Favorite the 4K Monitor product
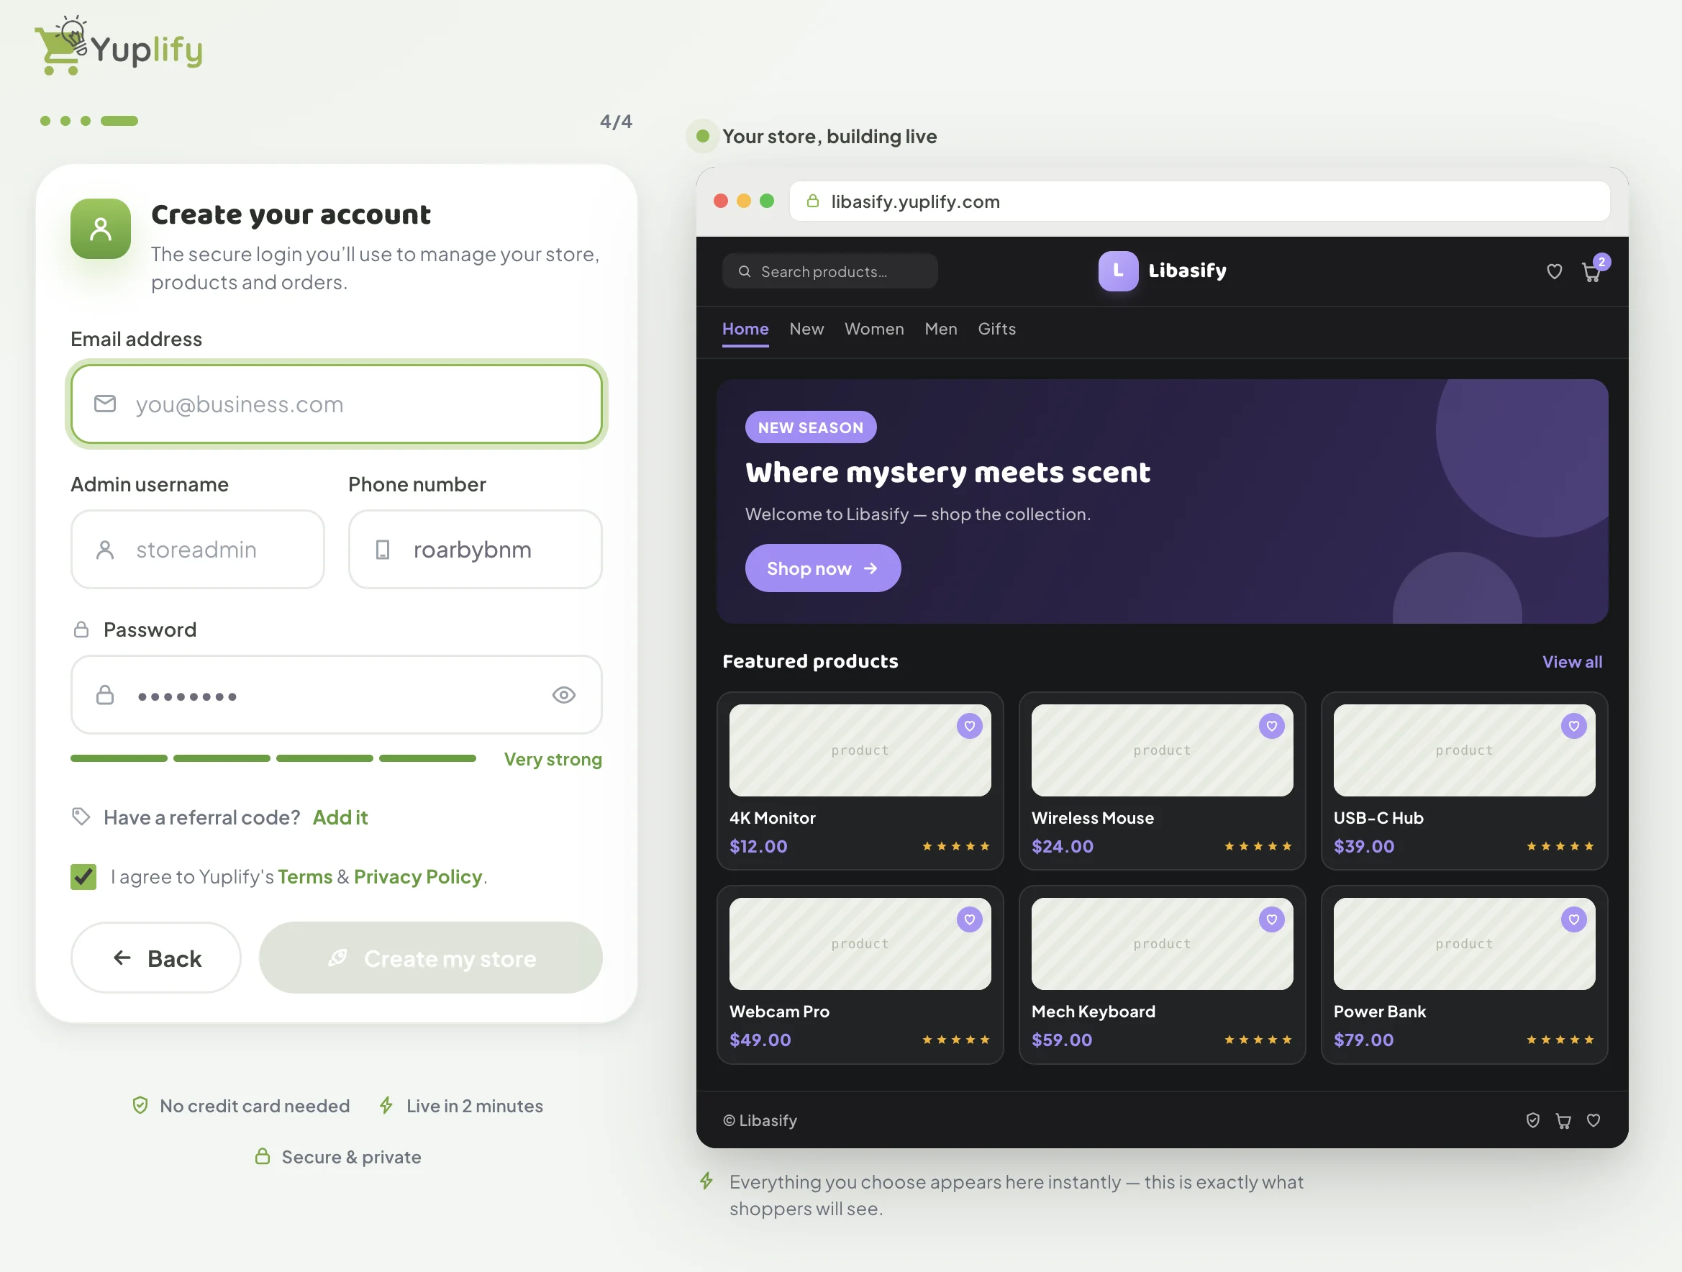Viewport: 1682px width, 1272px height. point(970,726)
